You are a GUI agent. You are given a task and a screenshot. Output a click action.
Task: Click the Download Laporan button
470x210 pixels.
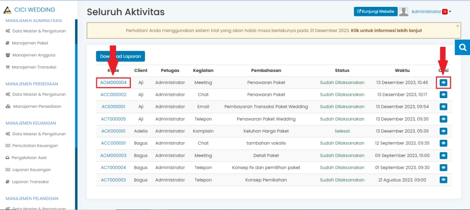(x=120, y=56)
